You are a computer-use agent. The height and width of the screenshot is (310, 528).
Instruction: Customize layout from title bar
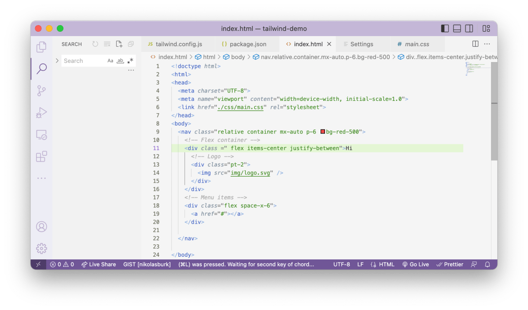(x=486, y=29)
